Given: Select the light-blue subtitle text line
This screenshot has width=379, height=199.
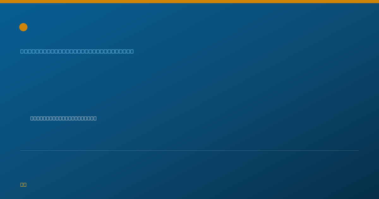Looking at the screenshot, I should tap(77, 51).
